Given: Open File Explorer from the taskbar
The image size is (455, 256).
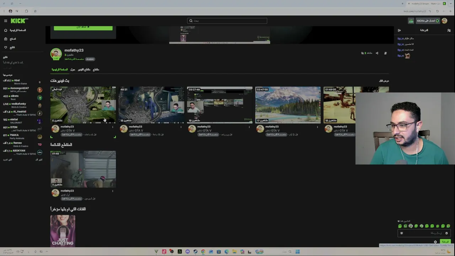Looking at the screenshot, I should 234,252.
